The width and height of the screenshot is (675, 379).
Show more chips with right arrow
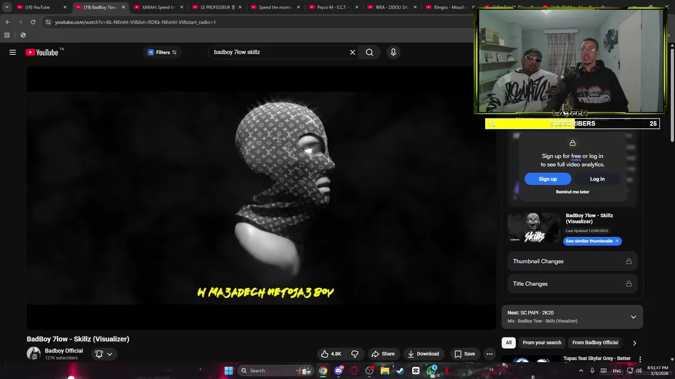[634, 343]
